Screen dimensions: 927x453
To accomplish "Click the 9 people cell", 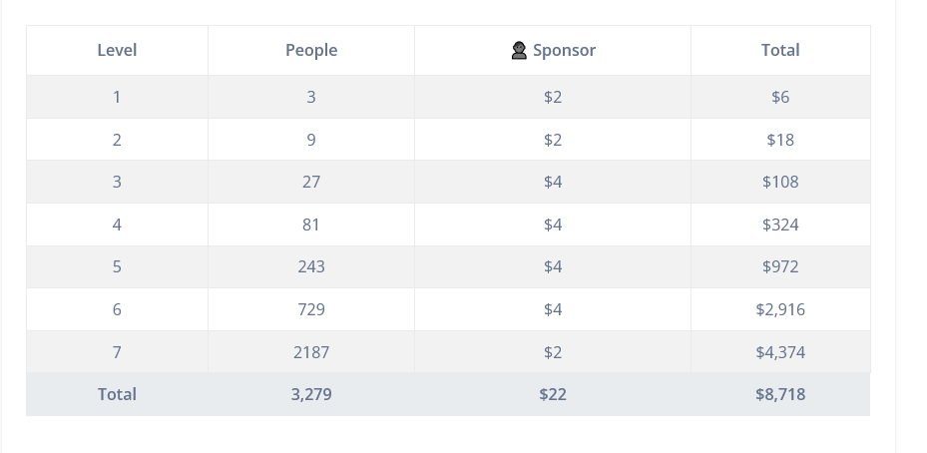I will pos(311,140).
